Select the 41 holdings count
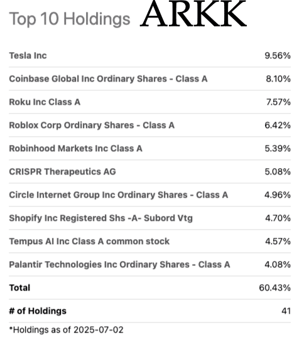The image size is (297, 342). [286, 311]
